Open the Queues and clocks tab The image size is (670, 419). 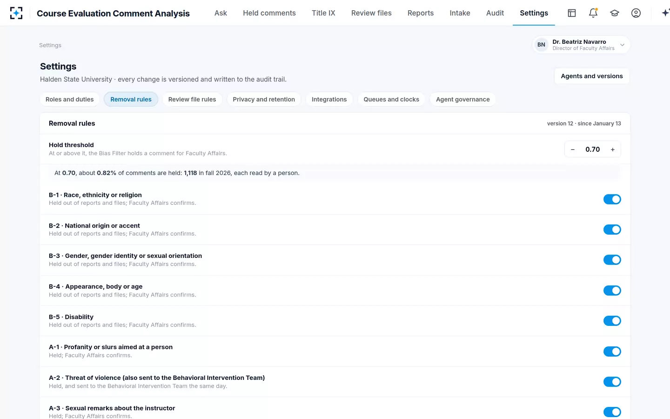tap(391, 99)
